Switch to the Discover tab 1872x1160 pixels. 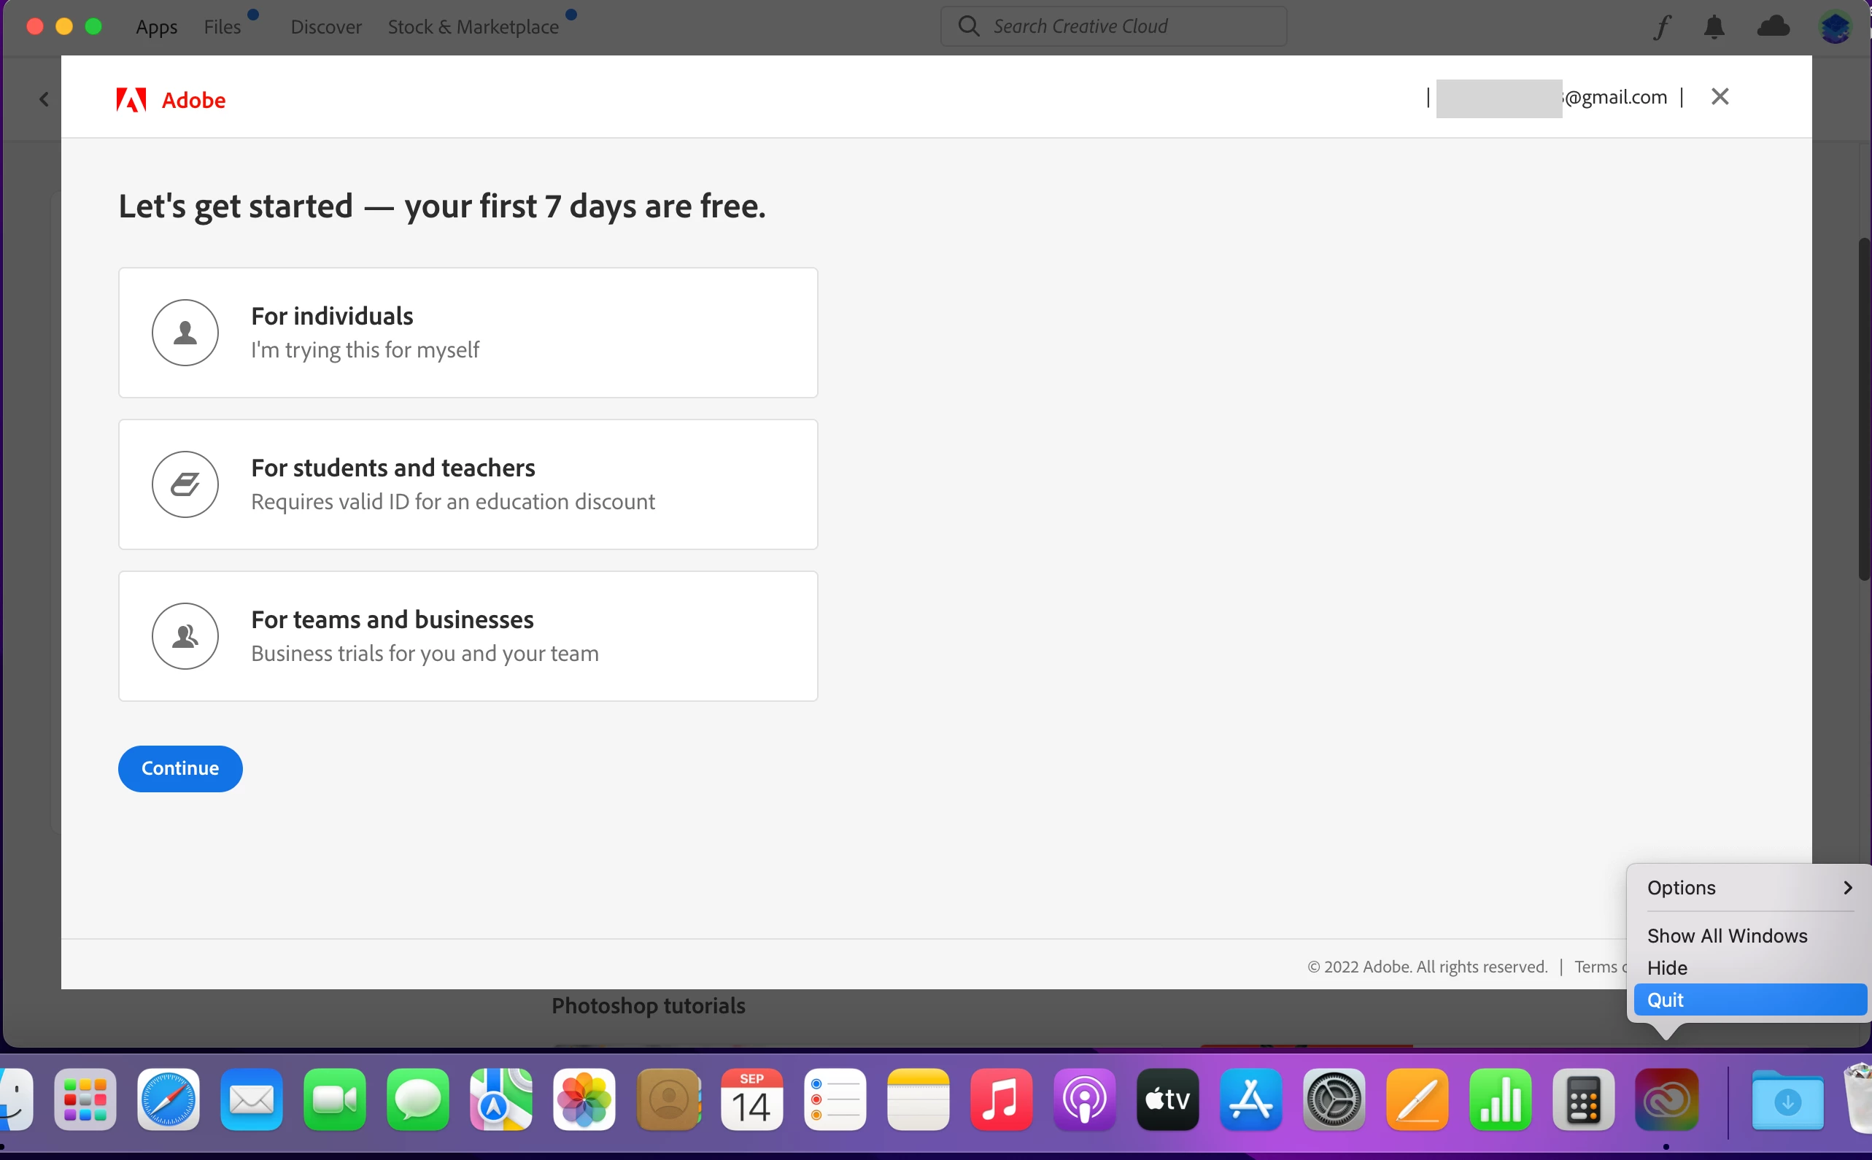click(325, 27)
